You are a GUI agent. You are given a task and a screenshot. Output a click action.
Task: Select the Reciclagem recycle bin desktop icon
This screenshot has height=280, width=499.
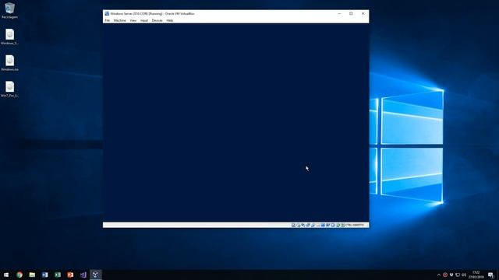coord(9,10)
